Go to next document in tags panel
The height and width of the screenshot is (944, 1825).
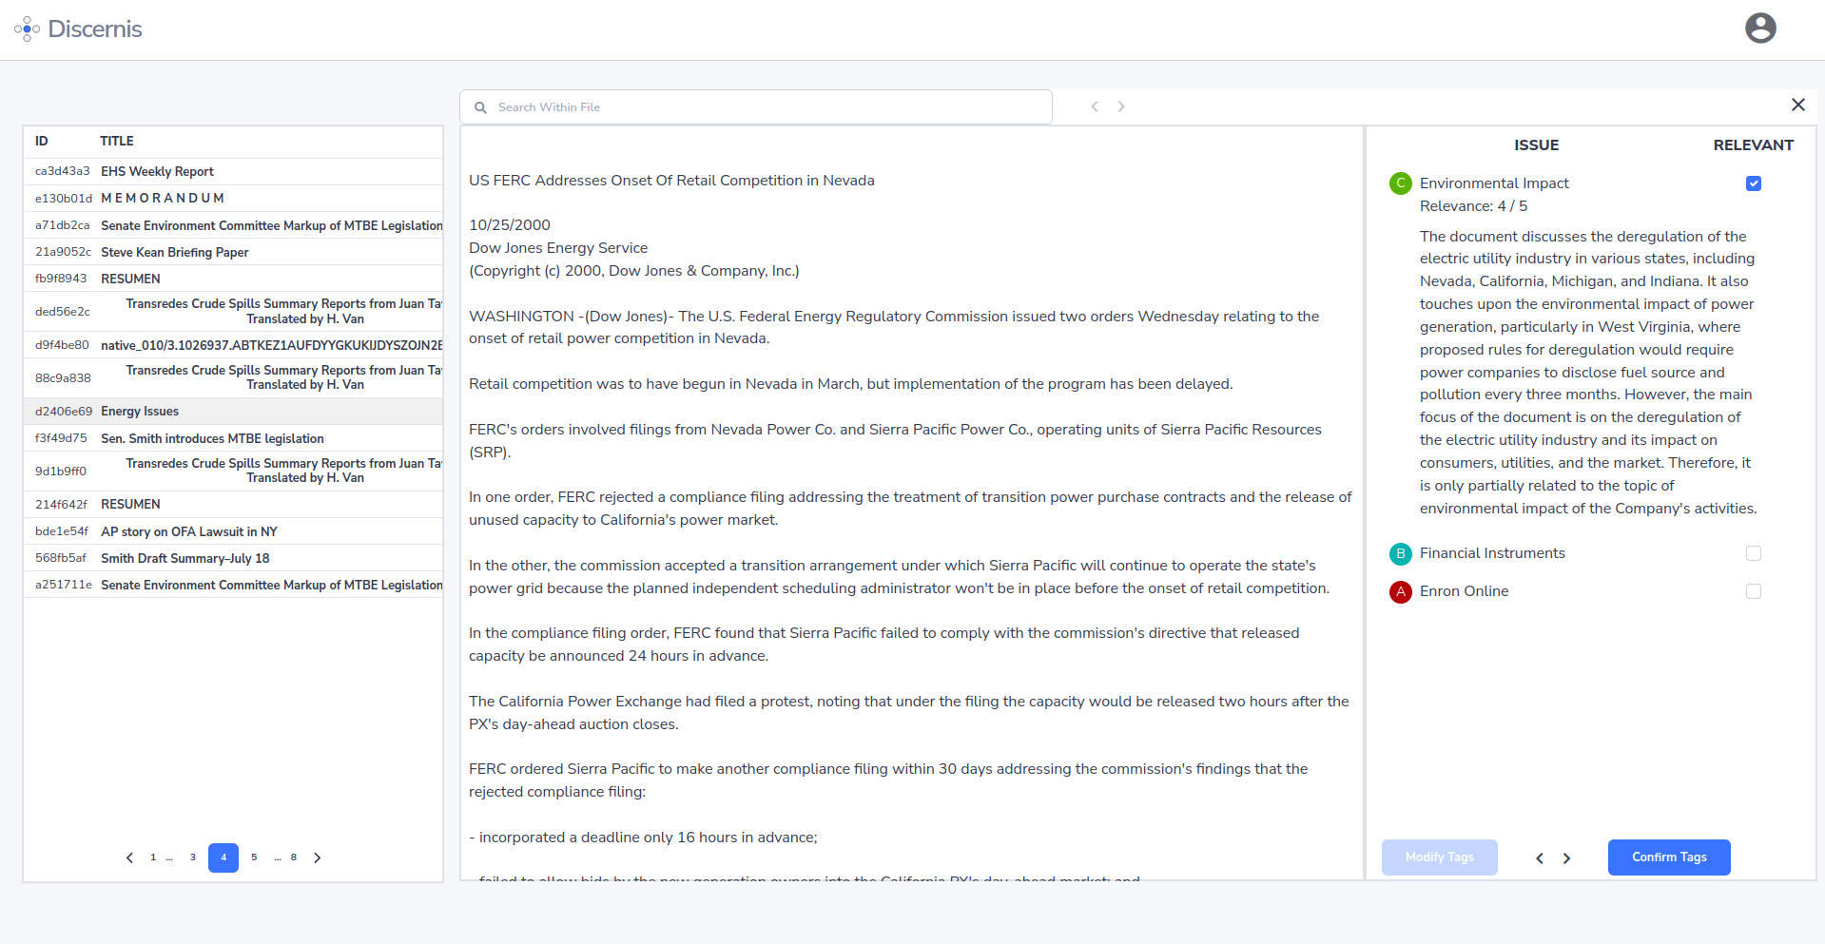tap(1566, 858)
